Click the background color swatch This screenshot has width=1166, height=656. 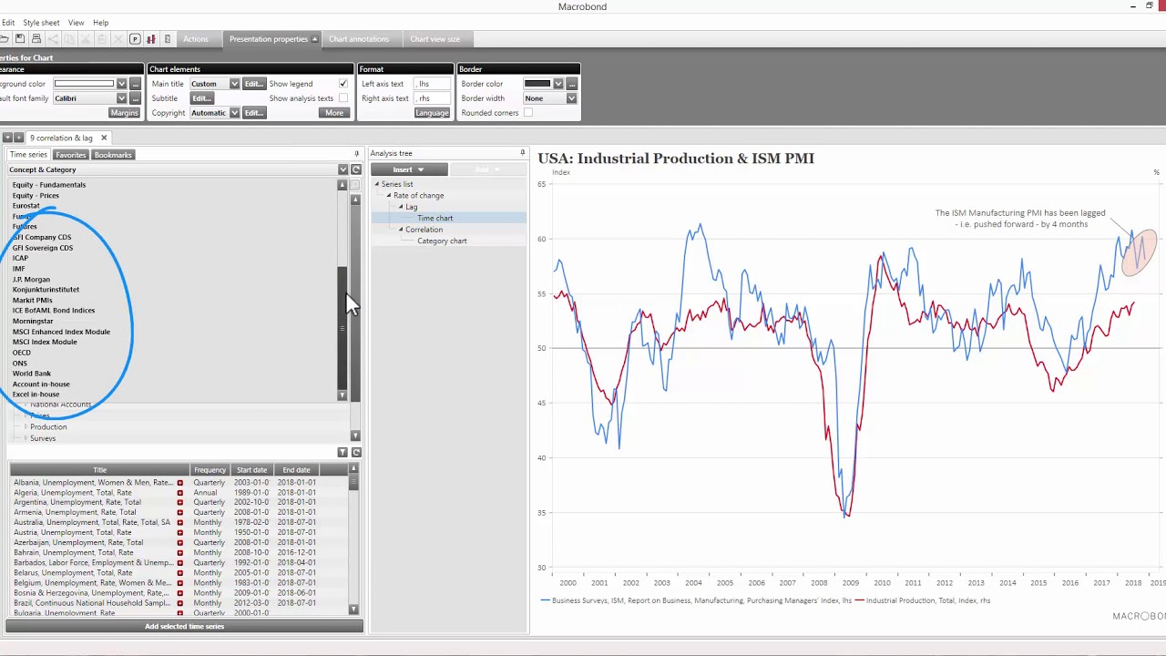(x=84, y=84)
